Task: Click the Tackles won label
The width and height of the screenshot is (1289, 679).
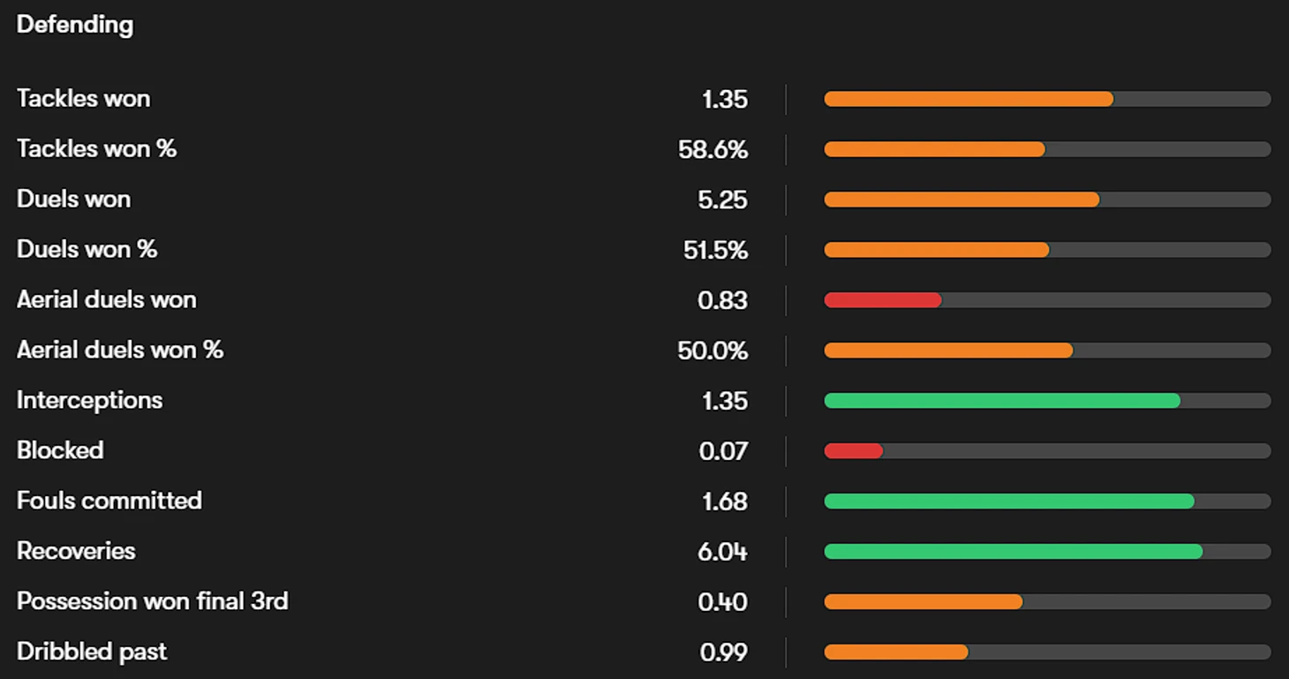Action: click(x=84, y=98)
